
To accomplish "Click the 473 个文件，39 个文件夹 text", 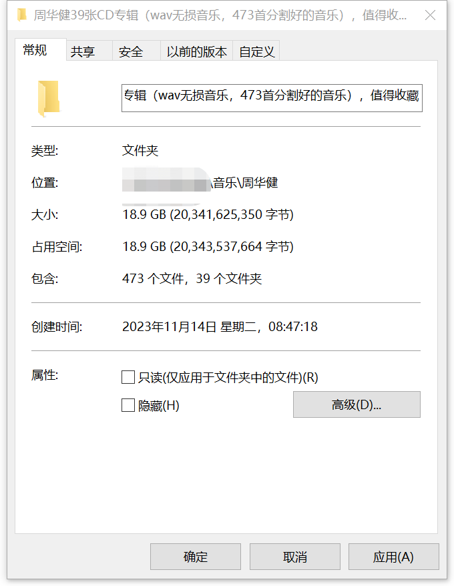I will (x=192, y=279).
